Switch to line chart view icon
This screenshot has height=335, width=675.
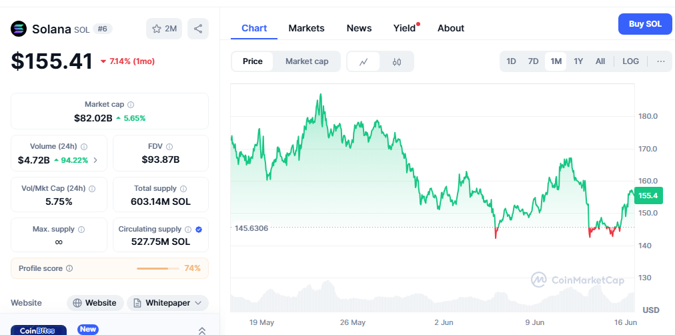[364, 61]
